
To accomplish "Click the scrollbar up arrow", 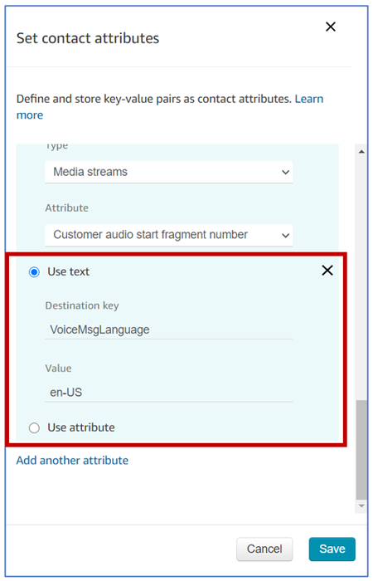I will pyautogui.click(x=361, y=152).
